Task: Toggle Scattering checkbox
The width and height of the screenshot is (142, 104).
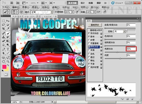Action: pos(89,37)
